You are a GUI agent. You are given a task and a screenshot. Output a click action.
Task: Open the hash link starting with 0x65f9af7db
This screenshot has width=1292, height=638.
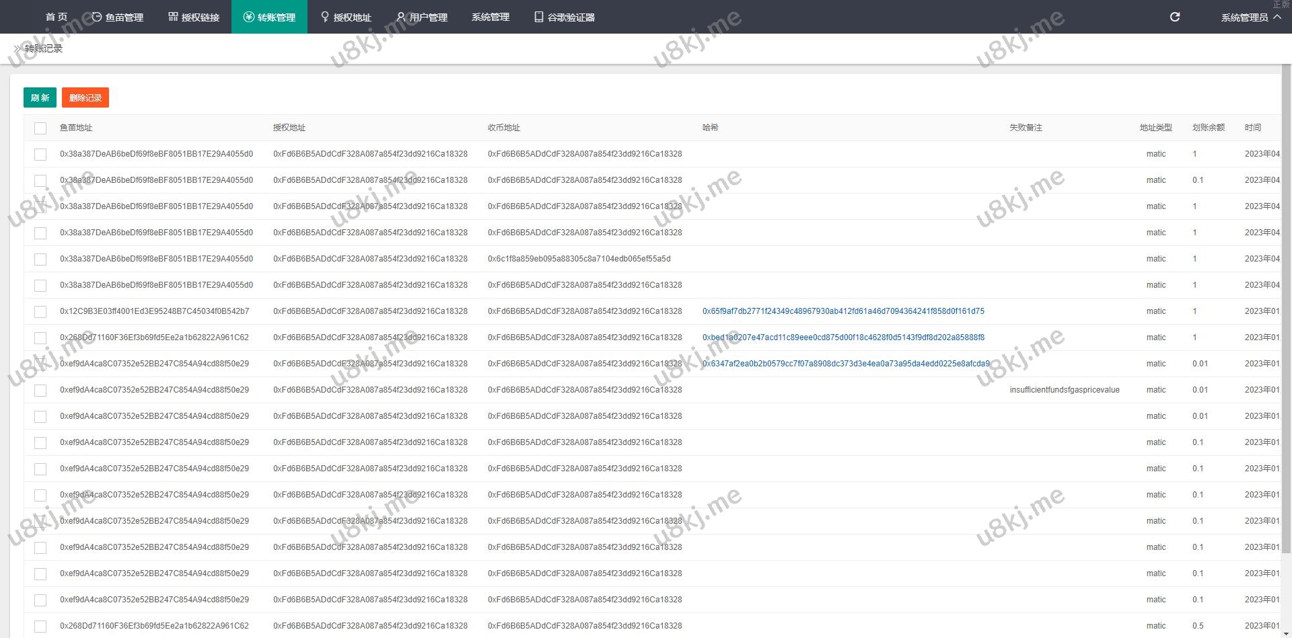842,311
